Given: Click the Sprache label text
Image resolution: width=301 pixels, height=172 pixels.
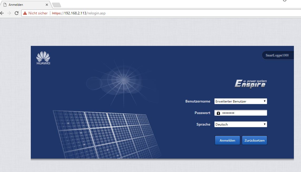Looking at the screenshot, I should (x=203, y=124).
